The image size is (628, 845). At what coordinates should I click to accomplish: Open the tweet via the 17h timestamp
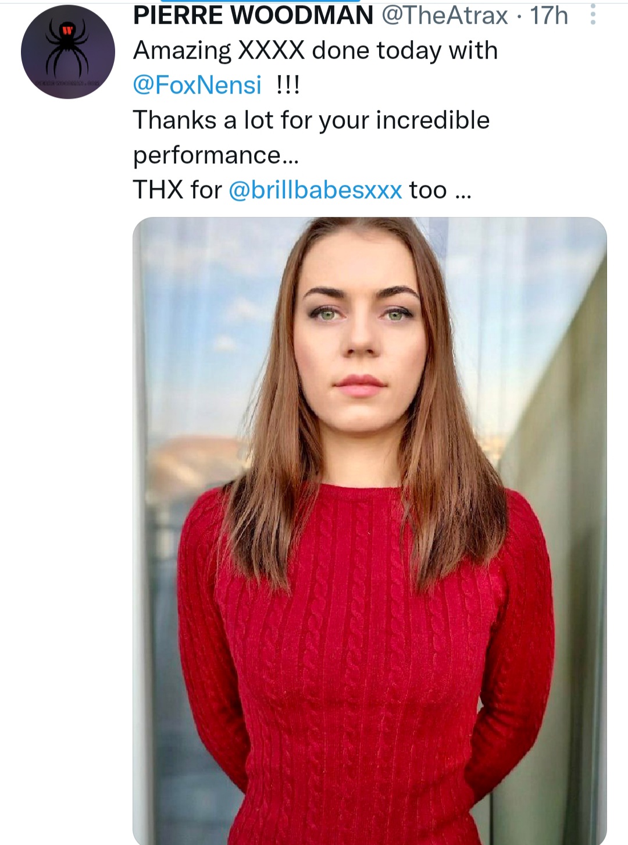[548, 15]
